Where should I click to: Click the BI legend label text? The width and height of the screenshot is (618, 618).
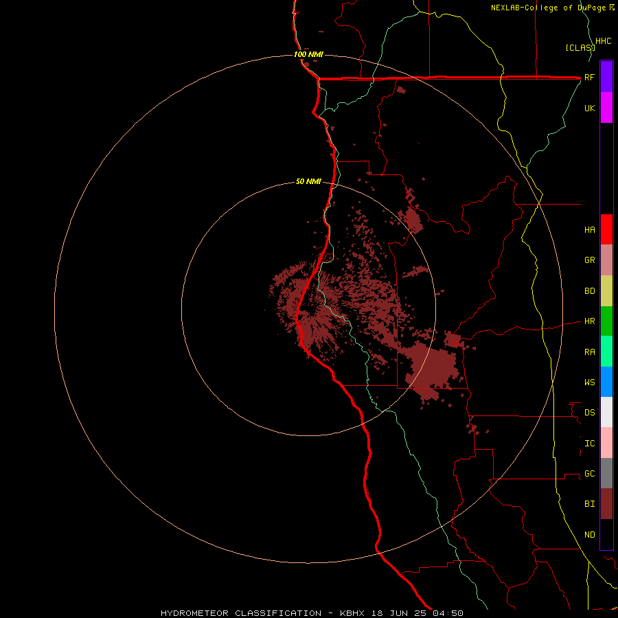click(590, 504)
